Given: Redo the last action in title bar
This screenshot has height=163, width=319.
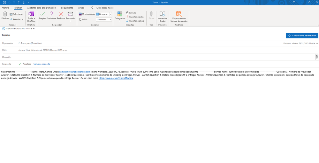Looking at the screenshot, I should point(14,3).
